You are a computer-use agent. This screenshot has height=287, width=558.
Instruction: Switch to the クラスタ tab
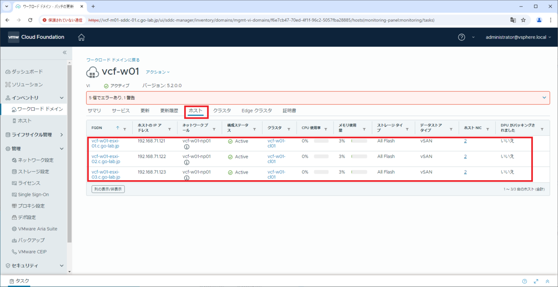(x=222, y=111)
